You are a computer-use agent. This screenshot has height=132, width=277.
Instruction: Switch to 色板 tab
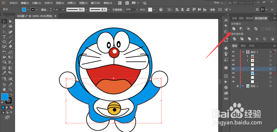point(234,18)
